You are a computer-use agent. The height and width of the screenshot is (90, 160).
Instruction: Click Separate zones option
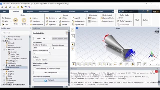50,21
